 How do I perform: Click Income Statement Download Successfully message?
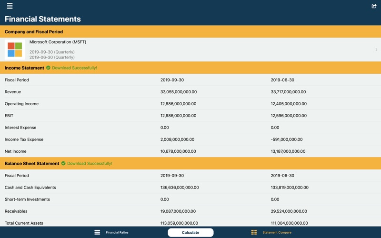point(75,68)
